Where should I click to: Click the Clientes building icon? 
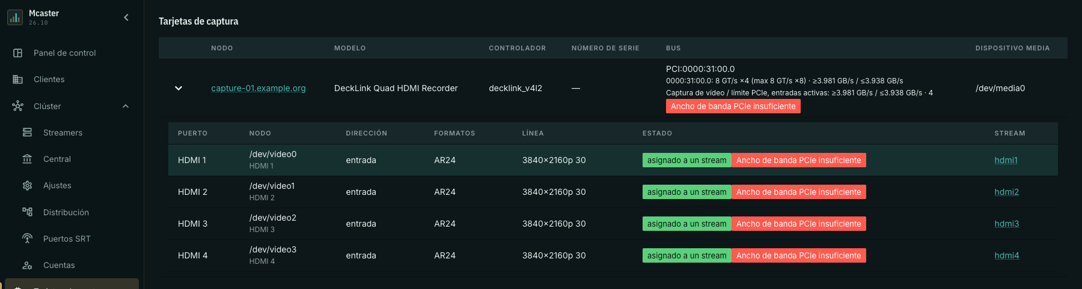[x=18, y=79]
